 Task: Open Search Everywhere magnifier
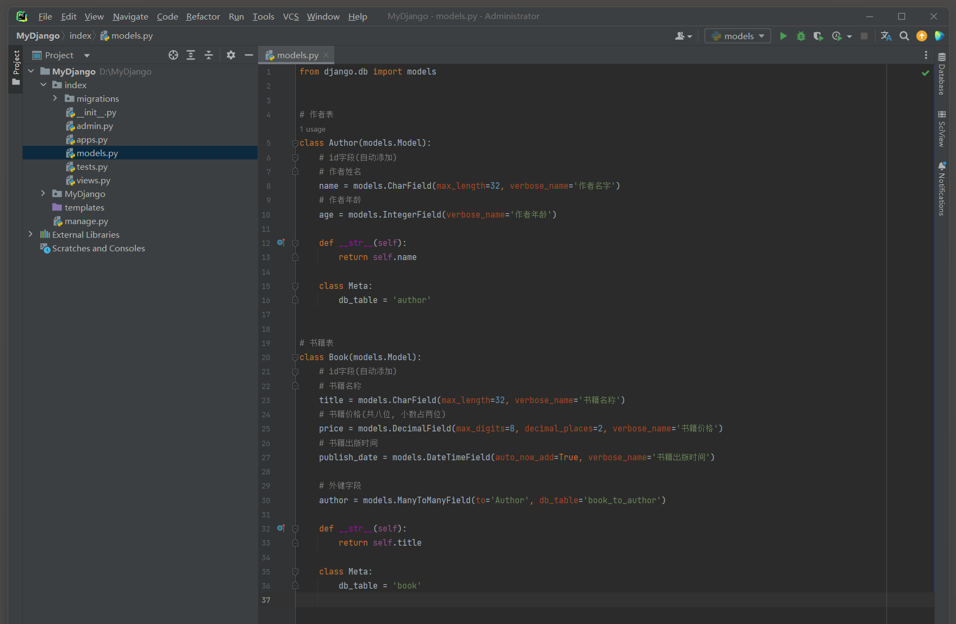(904, 36)
